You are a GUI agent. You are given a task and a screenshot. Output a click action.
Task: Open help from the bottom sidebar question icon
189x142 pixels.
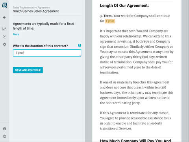[x=4, y=129]
